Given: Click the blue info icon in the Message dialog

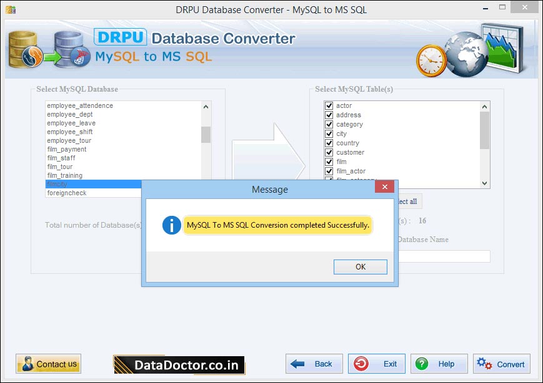Looking at the screenshot, I should point(171,225).
